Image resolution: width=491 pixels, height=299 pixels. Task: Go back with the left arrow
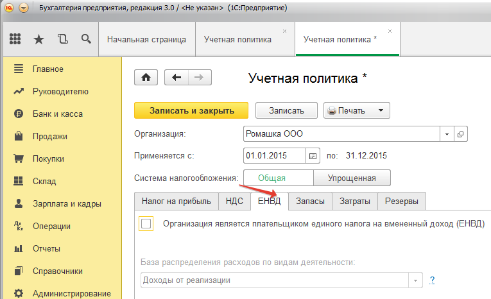[177, 77]
